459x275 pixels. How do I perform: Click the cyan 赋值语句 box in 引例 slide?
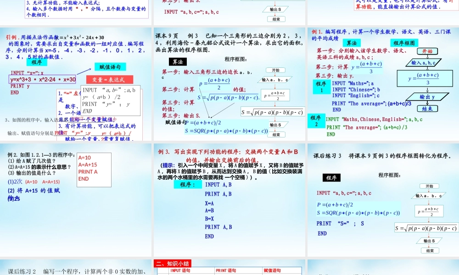[x=110, y=67]
